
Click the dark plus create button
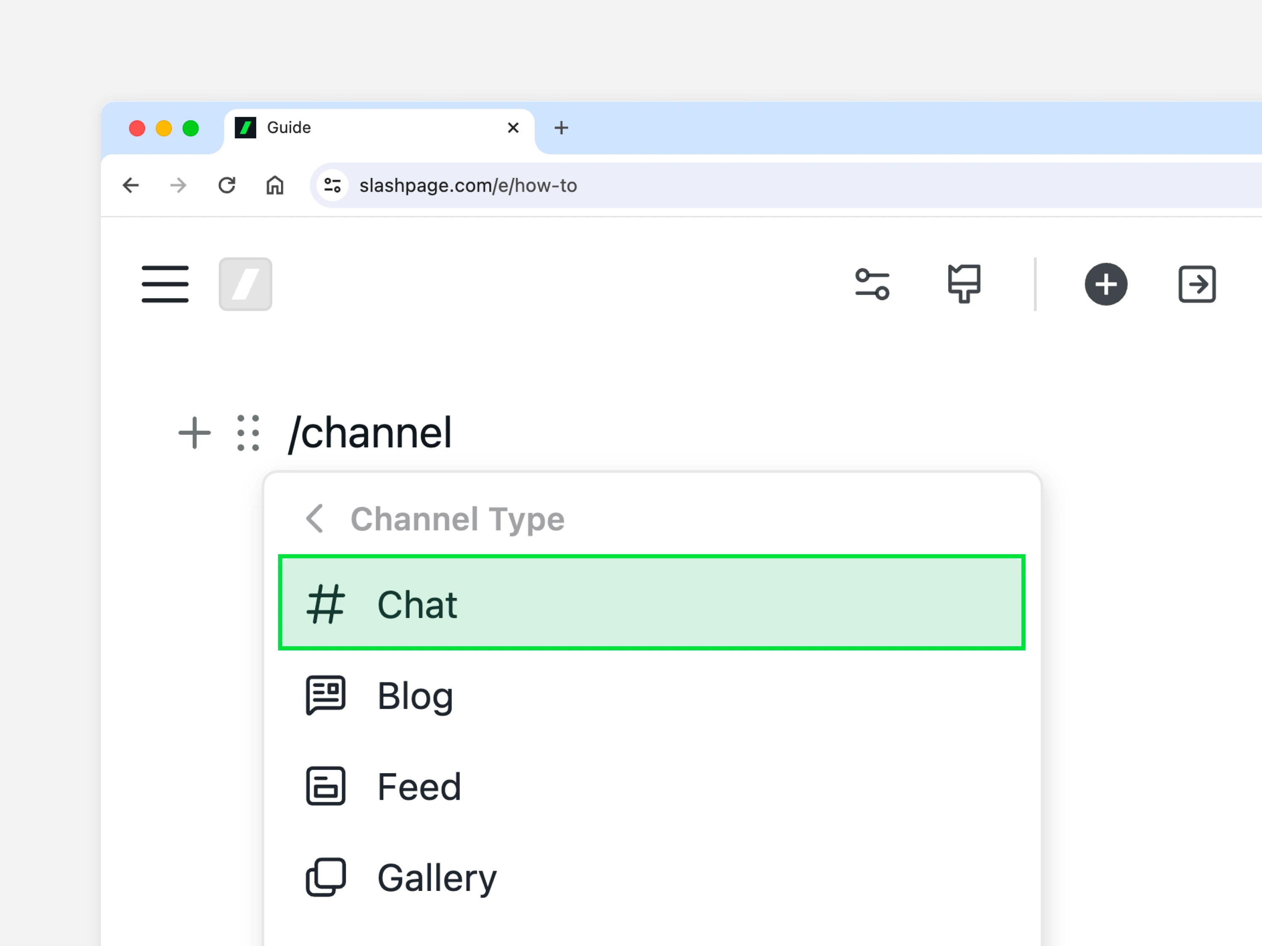point(1106,284)
